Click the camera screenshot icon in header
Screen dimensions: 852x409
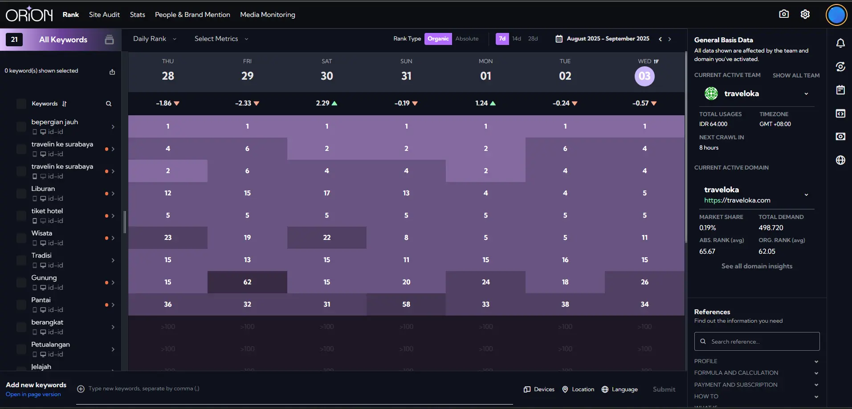click(x=783, y=14)
